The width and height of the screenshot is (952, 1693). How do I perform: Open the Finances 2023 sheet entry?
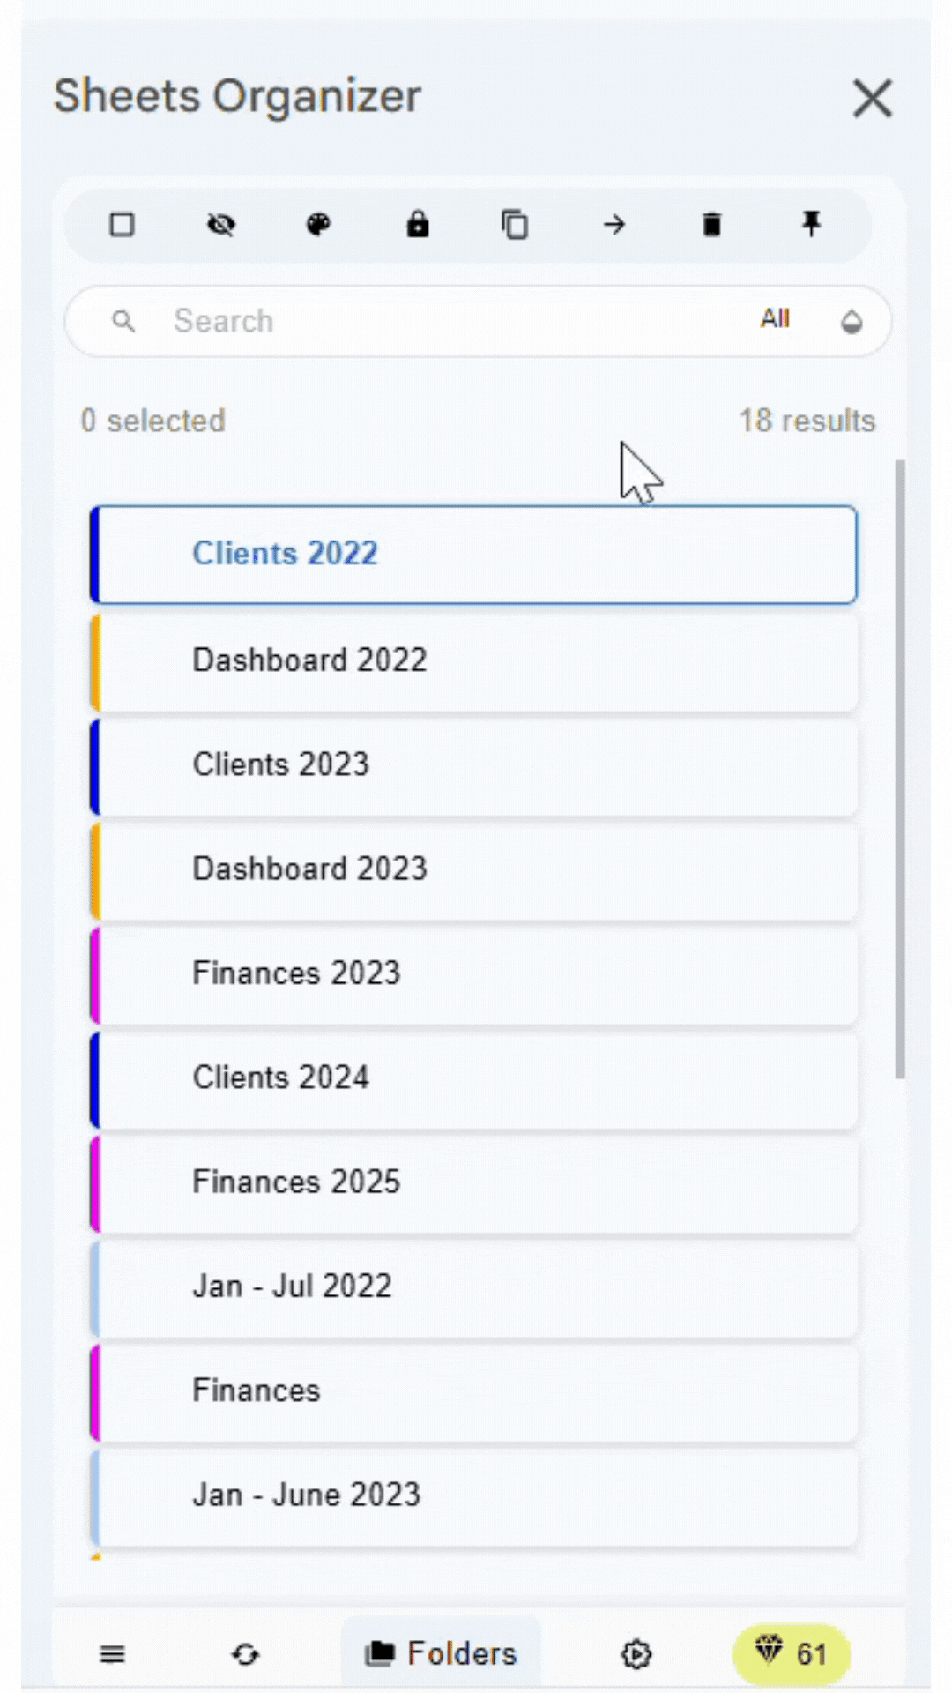(476, 973)
